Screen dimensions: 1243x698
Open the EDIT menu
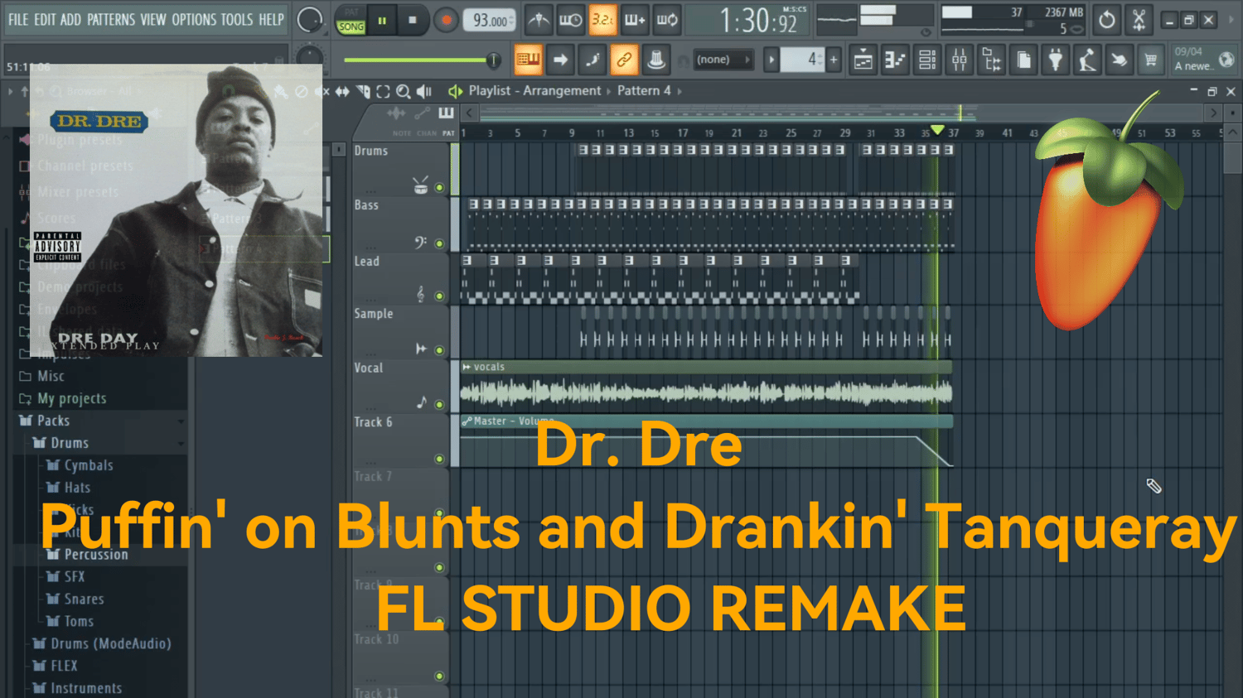coord(45,20)
